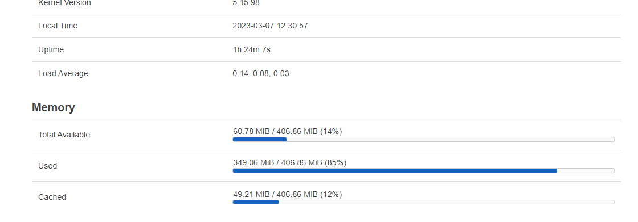Click the Kernel Version label
Image resolution: width=638 pixels, height=222 pixels.
pyautogui.click(x=65, y=3)
